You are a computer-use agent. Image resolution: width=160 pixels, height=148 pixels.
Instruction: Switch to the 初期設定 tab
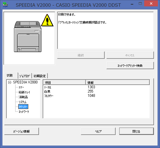40,76
